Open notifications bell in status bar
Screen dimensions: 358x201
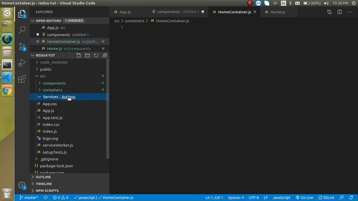(351, 198)
